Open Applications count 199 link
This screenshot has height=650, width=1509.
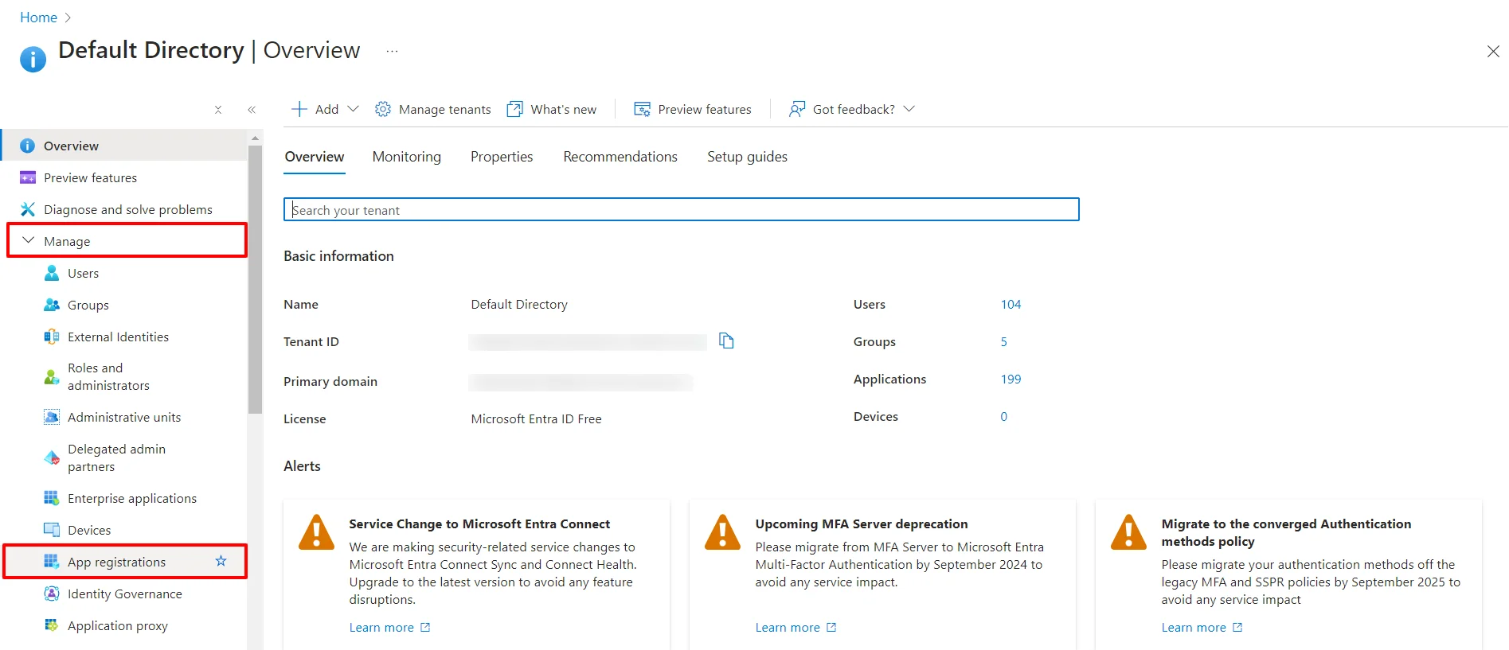(x=1011, y=379)
